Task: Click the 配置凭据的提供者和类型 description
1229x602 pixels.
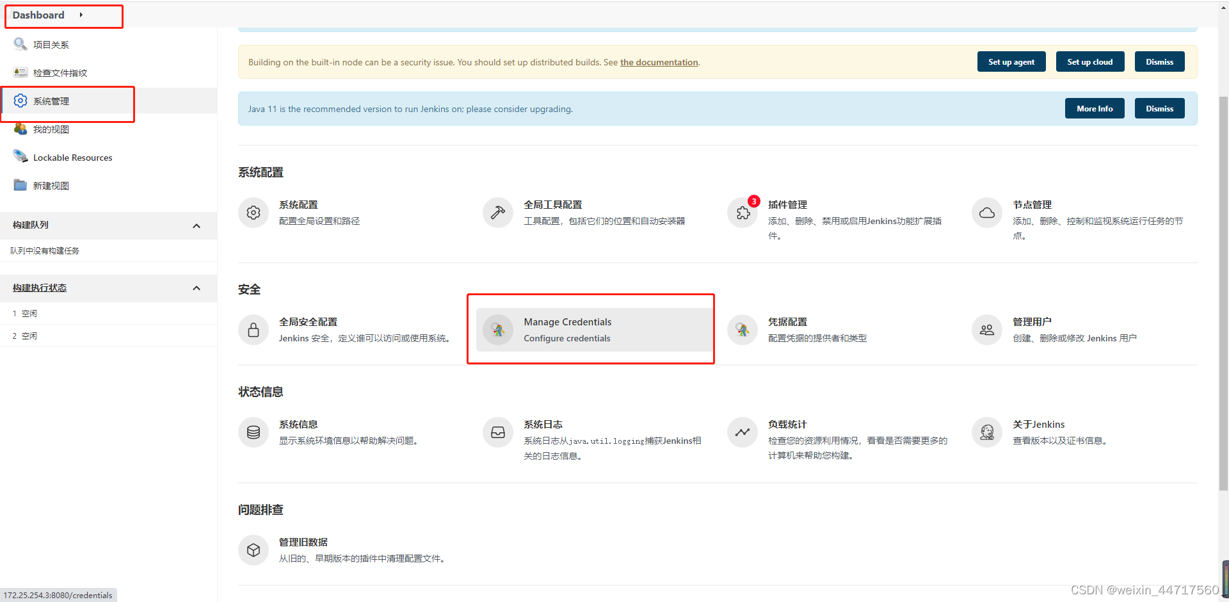Action: [x=817, y=338]
